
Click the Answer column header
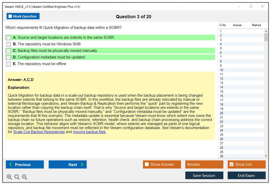[237, 25]
